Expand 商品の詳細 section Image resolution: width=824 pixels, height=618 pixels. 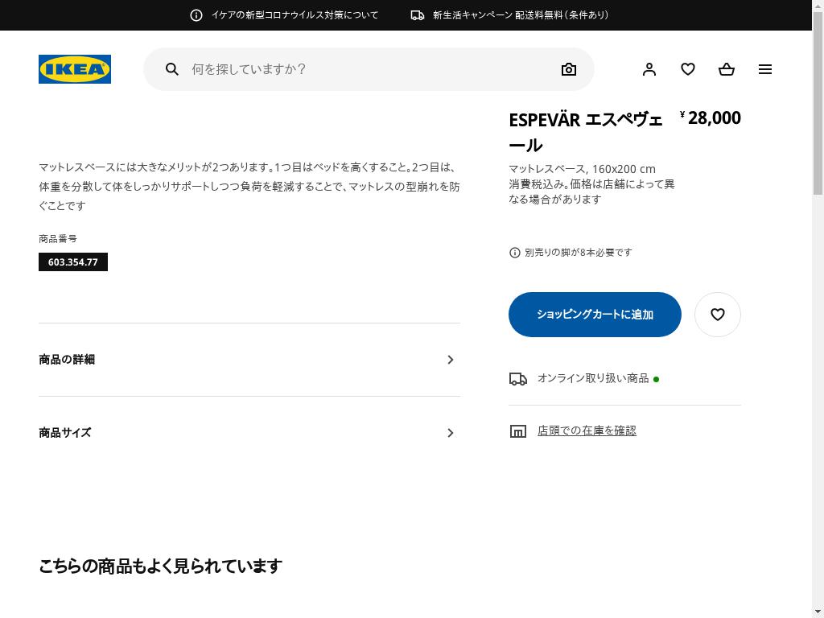[x=249, y=360]
